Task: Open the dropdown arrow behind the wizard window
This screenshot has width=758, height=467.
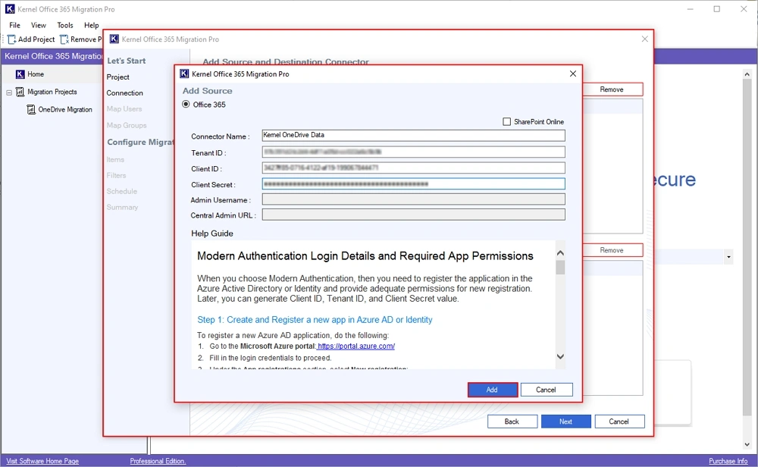Action: point(728,257)
